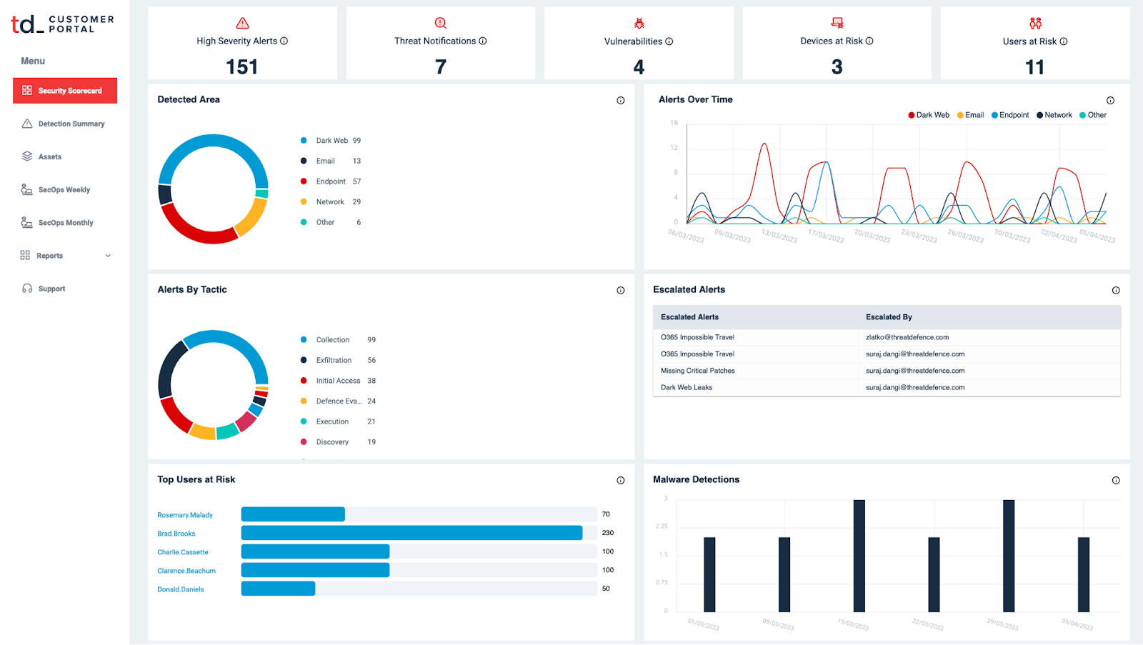Viewport: 1143px width, 645px height.
Task: Click the Escalated Alerts panel info icon
Action: 1116,291
